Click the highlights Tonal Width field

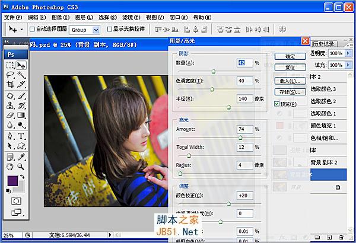coord(244,147)
